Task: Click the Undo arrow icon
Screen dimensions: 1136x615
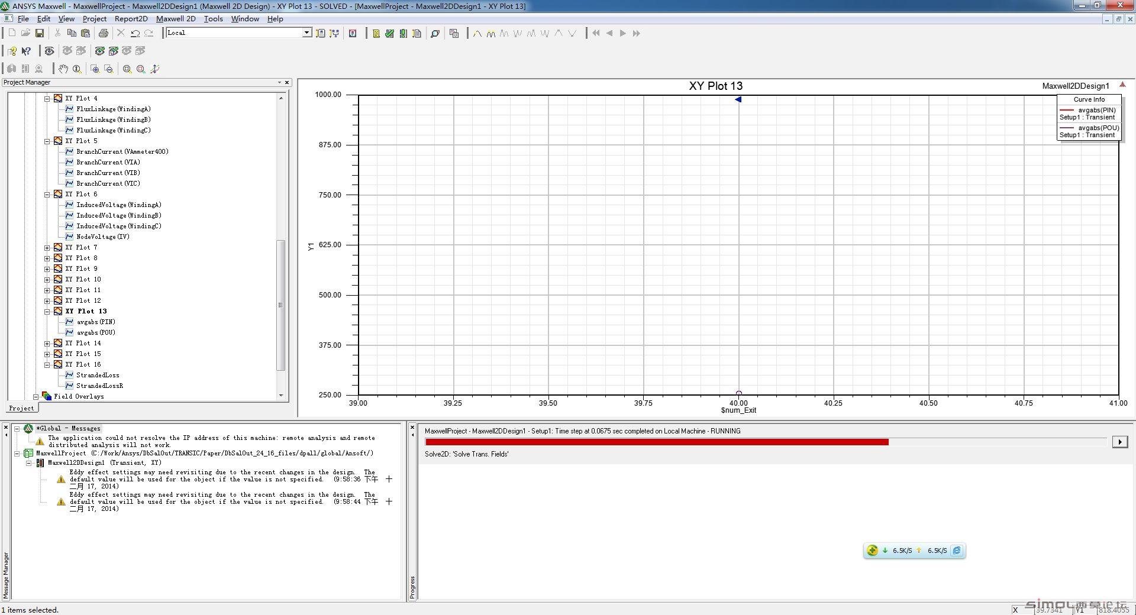Action: [135, 33]
